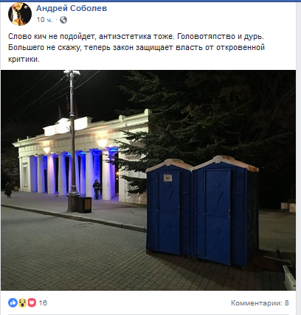This screenshot has width=301, height=315.
Task: Click the red Love heart reaction icon
Action: [x=32, y=302]
